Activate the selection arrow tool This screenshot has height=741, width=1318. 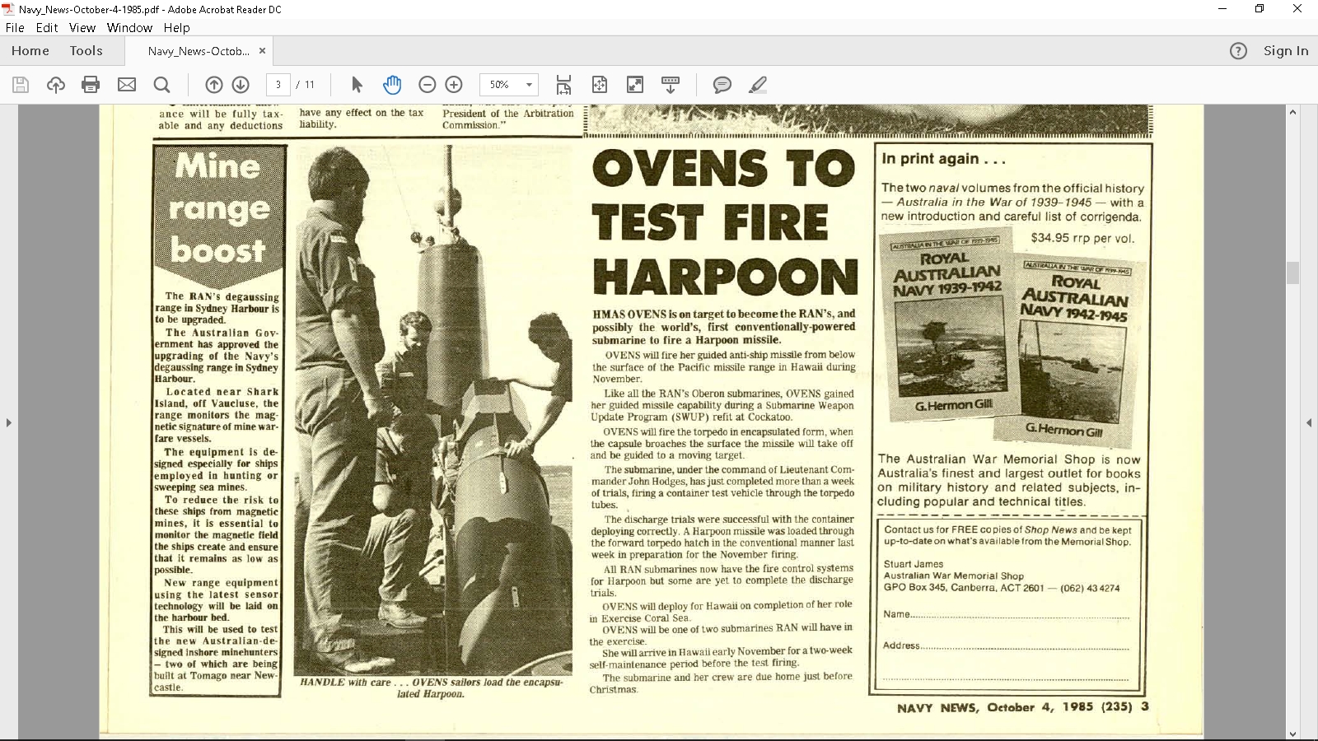coord(357,85)
